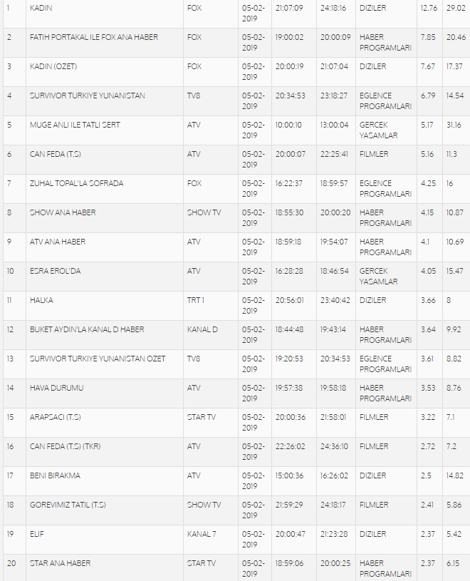Click the share value 10.69
The width and height of the screenshot is (470, 581).
coord(455,242)
